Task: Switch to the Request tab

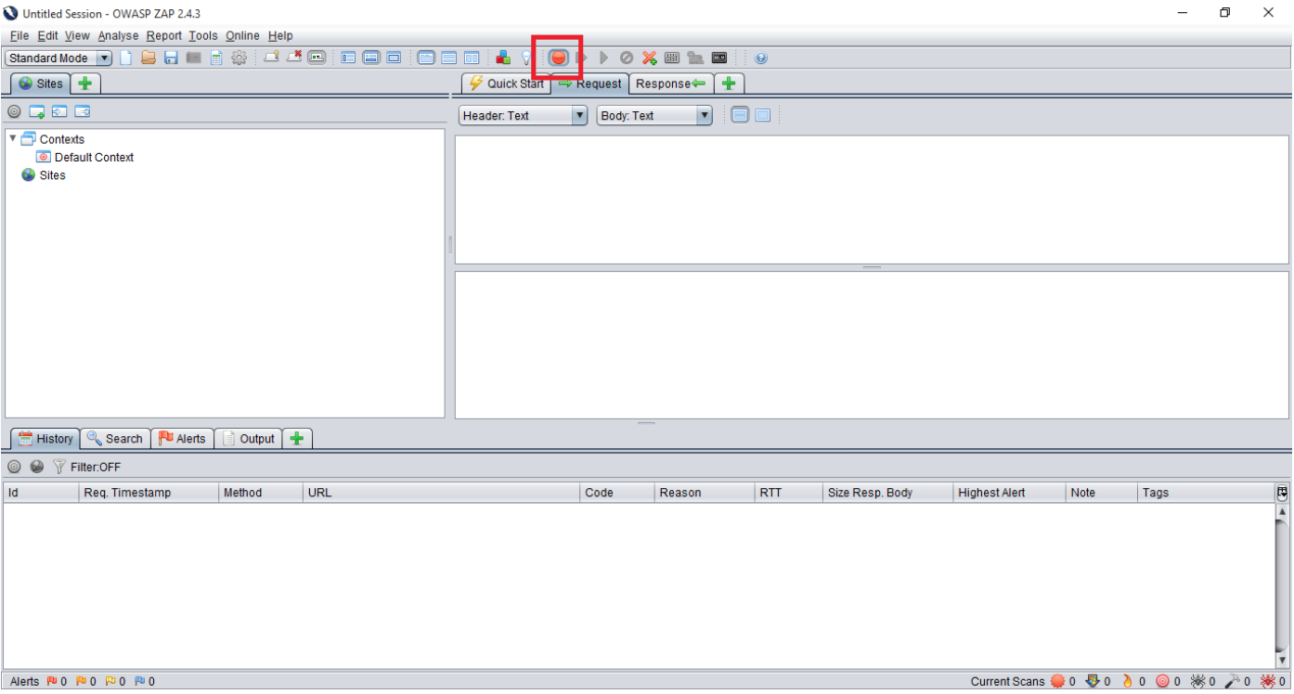Action: pyautogui.click(x=590, y=84)
